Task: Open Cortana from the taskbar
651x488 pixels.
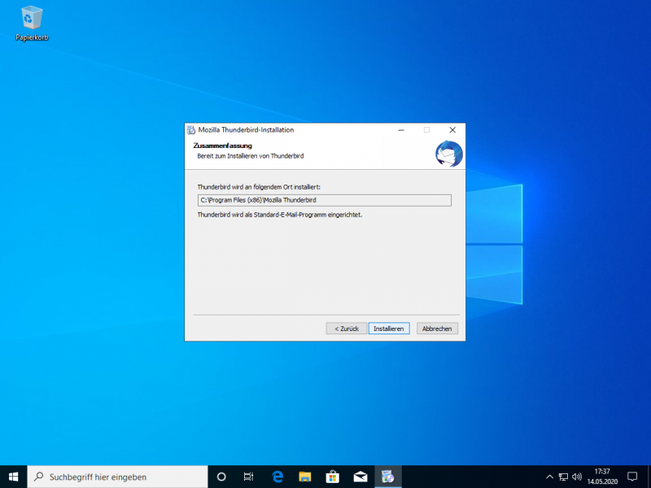Action: click(221, 477)
